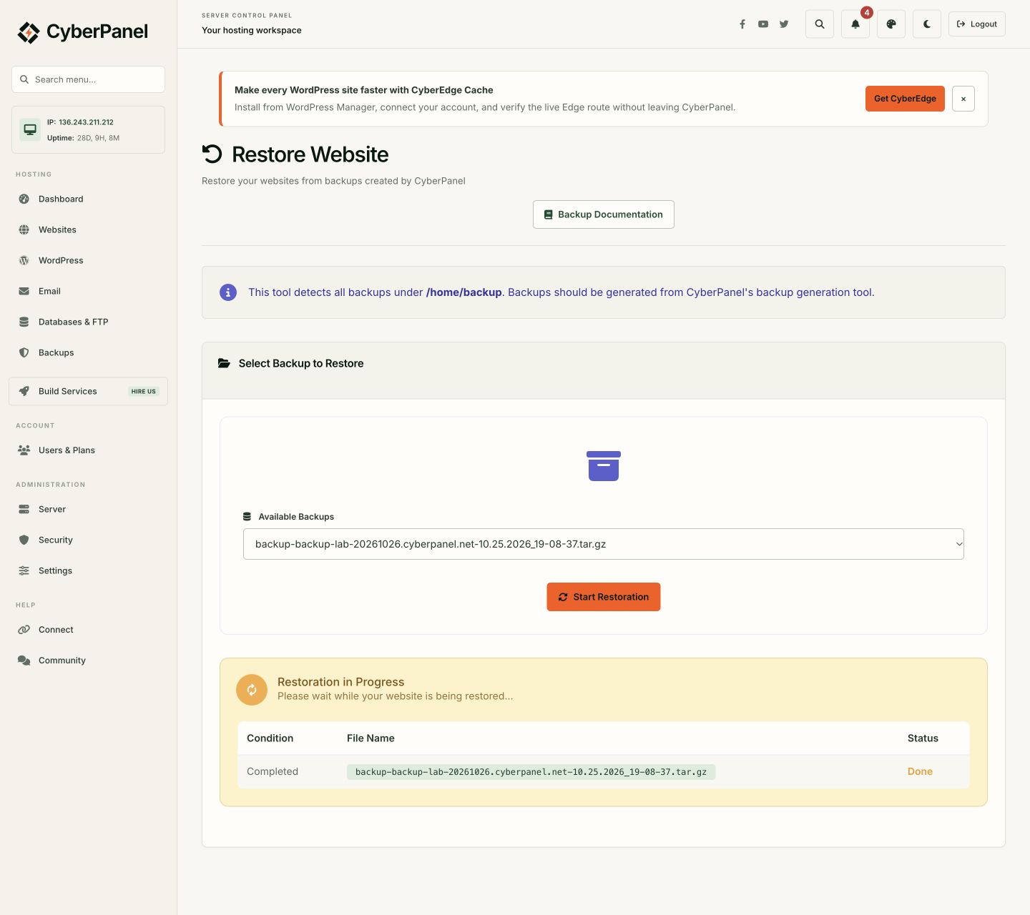
Task: Toggle dark mode moon icon
Action: click(x=927, y=24)
